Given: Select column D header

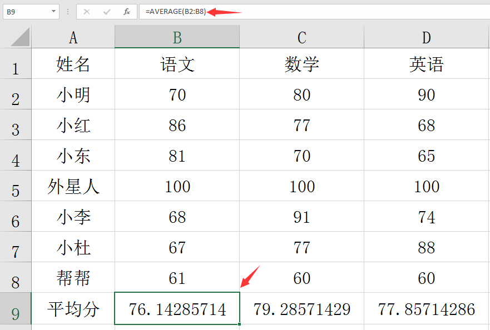Looking at the screenshot, I should (x=426, y=37).
